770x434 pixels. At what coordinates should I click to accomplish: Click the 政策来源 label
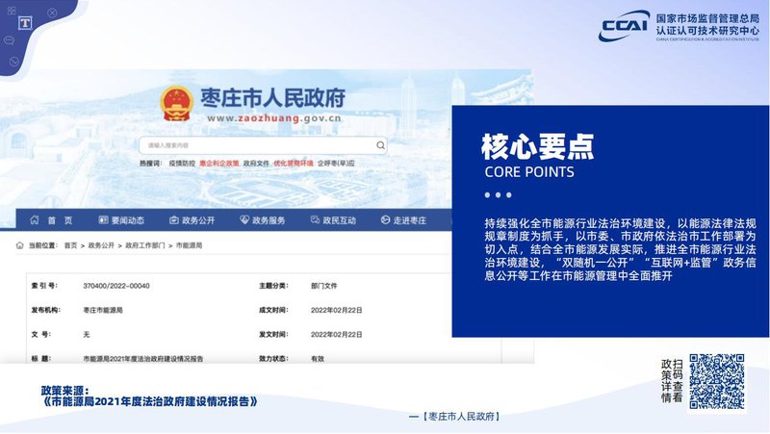coord(64,391)
